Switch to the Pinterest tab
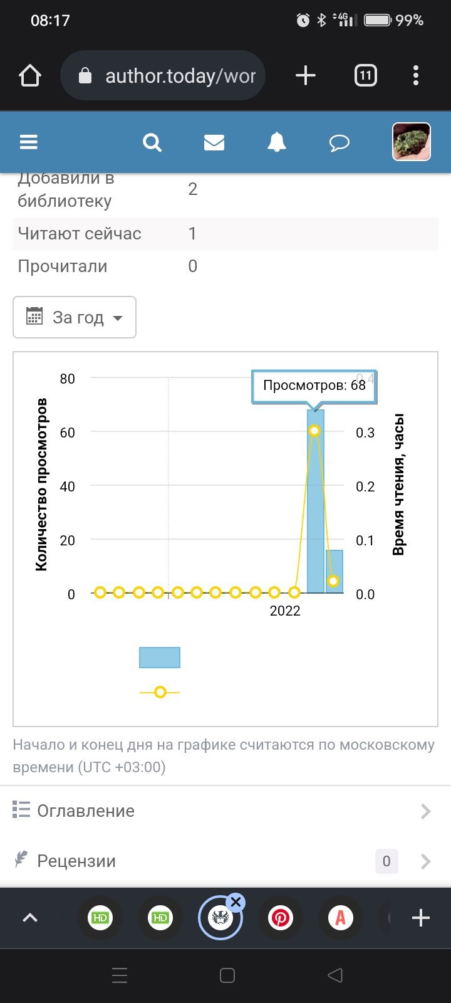 tap(281, 918)
